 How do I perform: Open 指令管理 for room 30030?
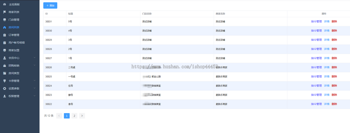(x=316, y=31)
